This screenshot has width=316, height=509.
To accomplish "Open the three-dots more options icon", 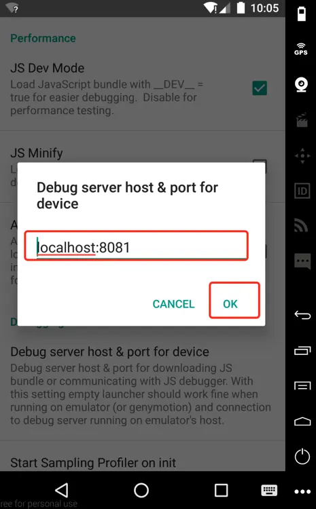I will (302, 492).
